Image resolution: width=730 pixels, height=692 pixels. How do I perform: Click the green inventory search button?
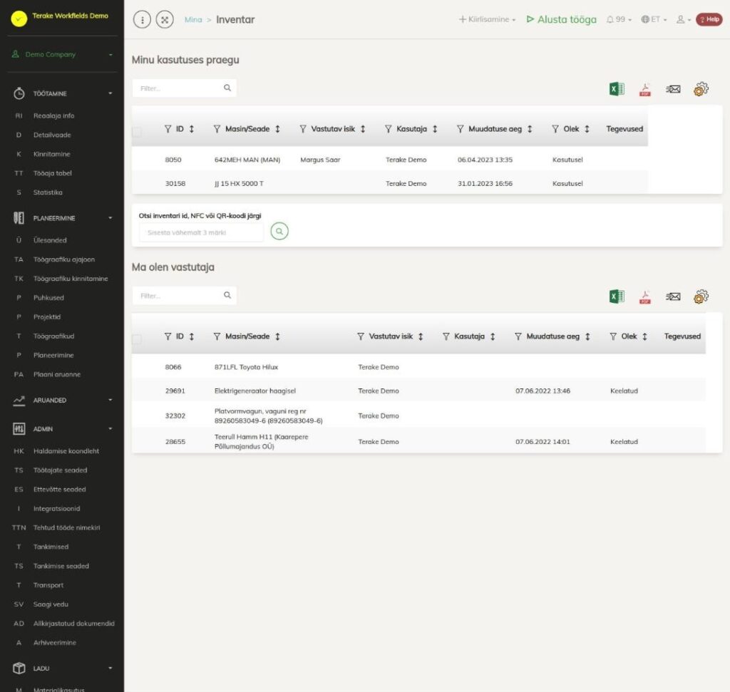[279, 232]
